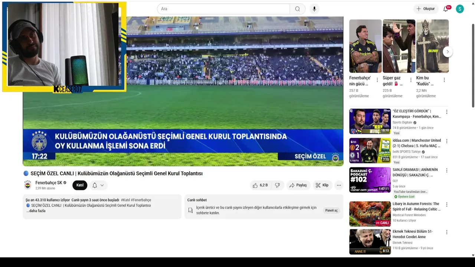This screenshot has height=267, width=475.
Task: Open more actions three-dot menu under video
Action: 339,185
